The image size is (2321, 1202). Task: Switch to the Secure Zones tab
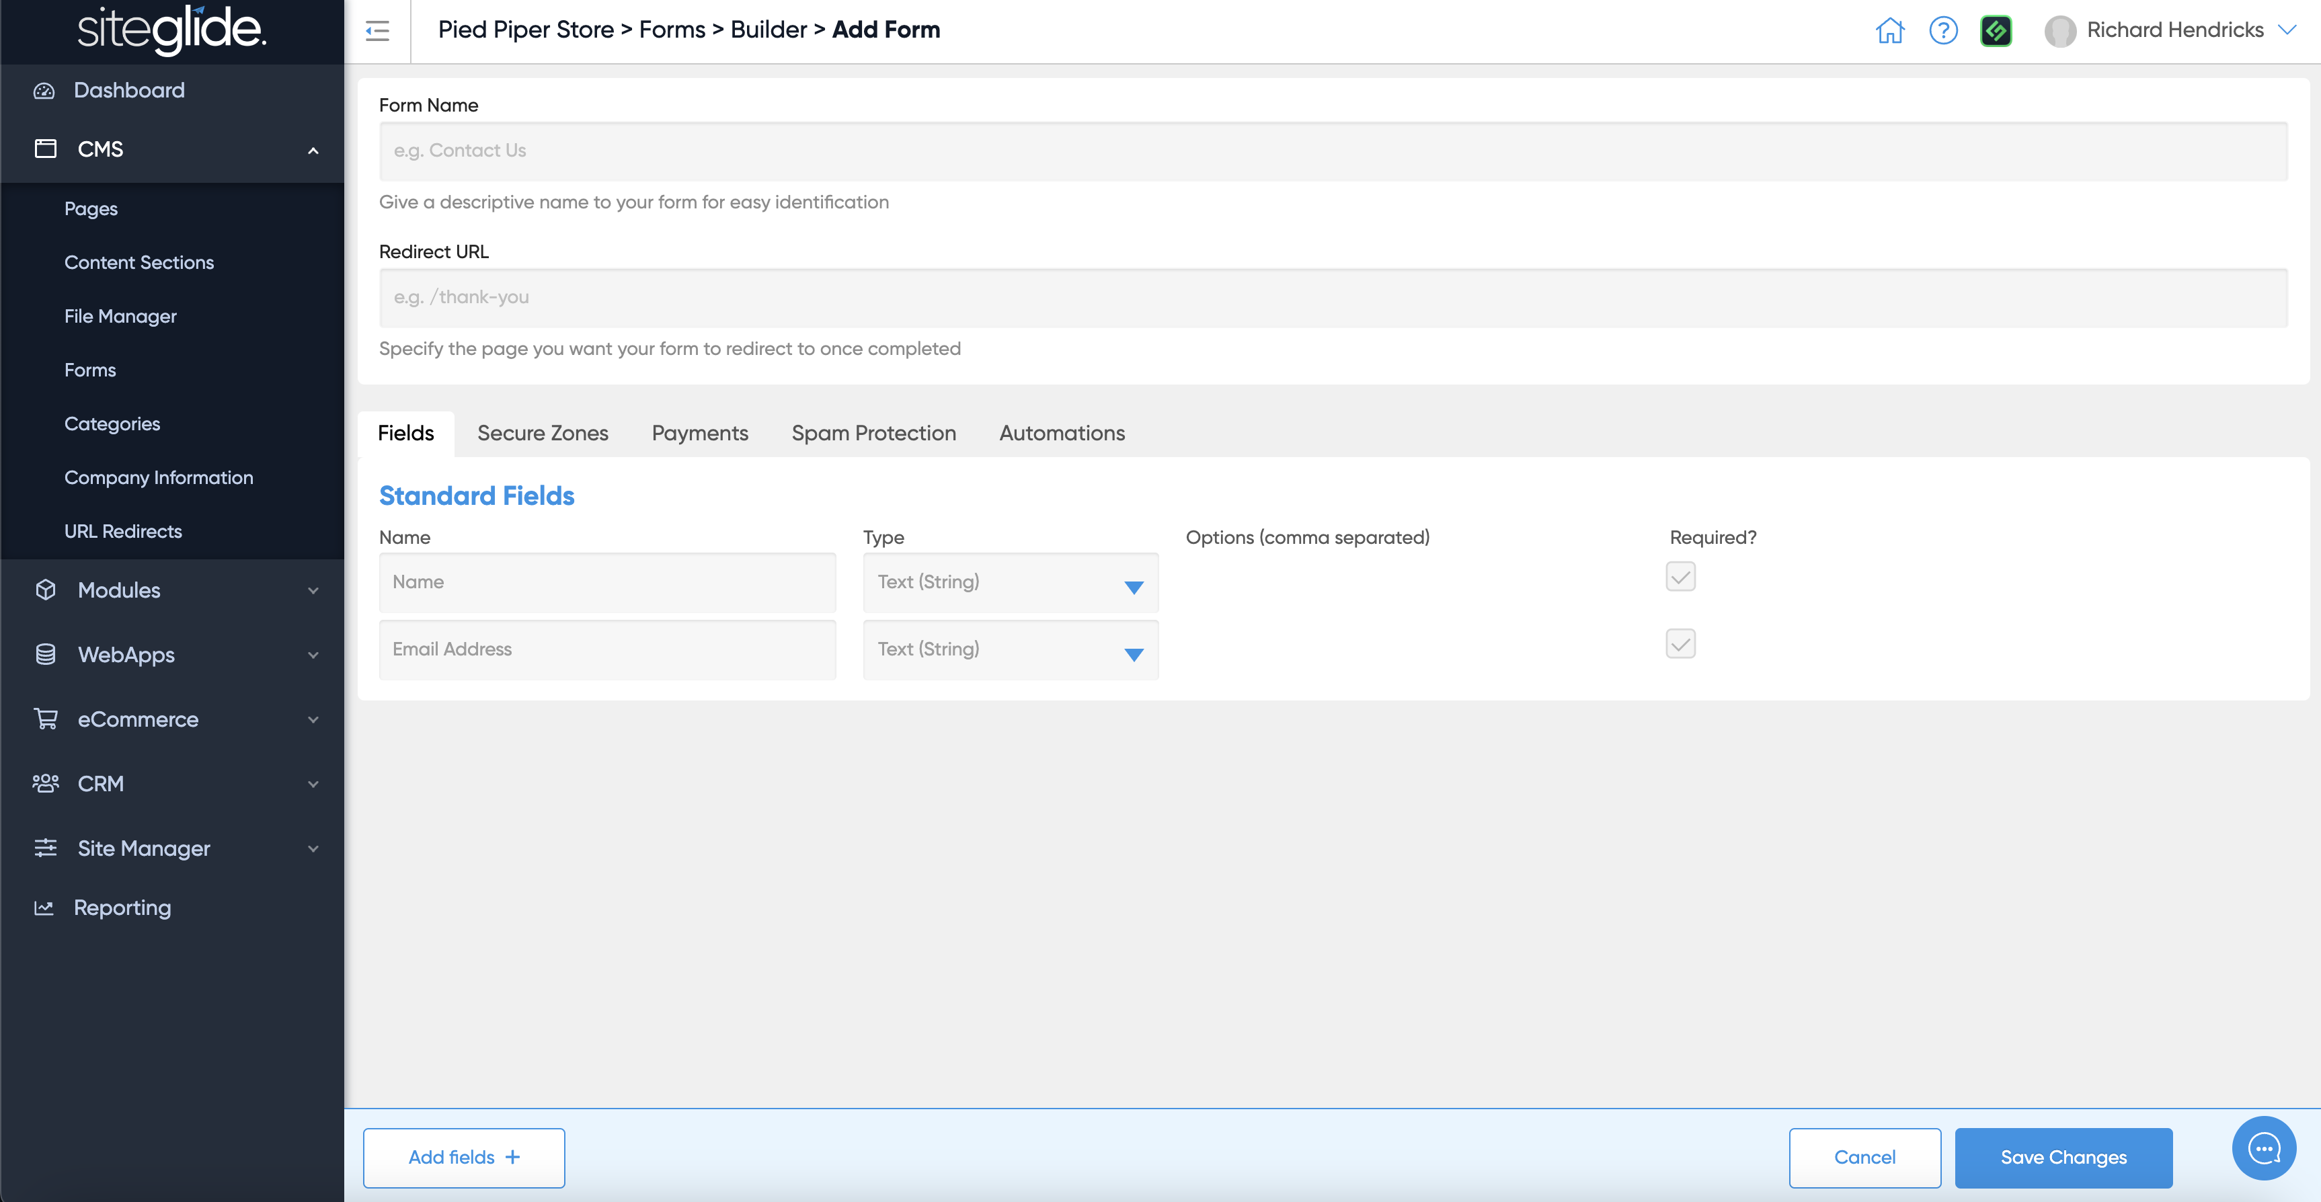543,434
